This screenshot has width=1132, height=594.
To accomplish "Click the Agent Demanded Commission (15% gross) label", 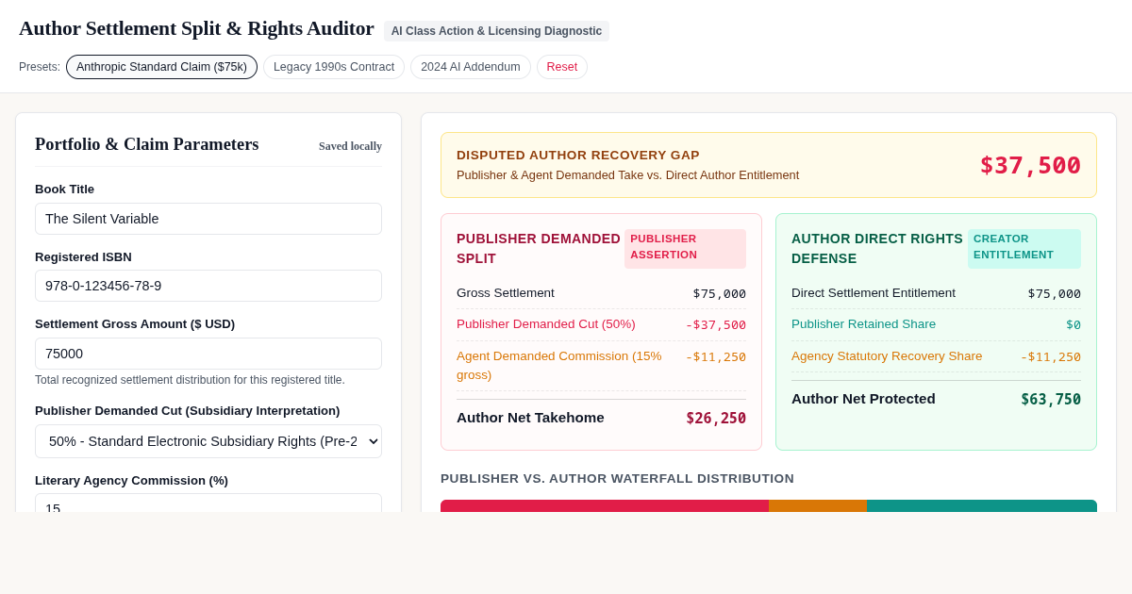I will [559, 366].
